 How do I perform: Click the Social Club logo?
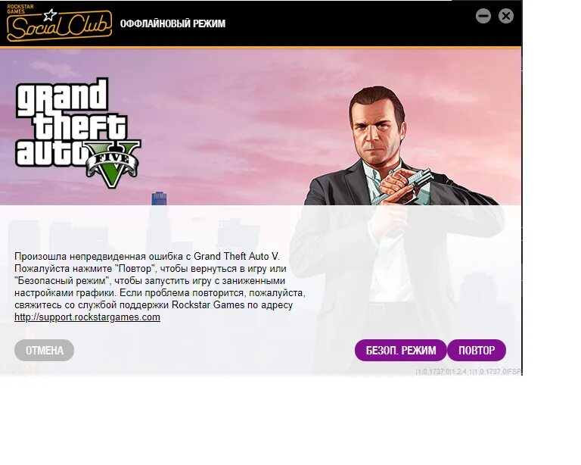pos(59,23)
